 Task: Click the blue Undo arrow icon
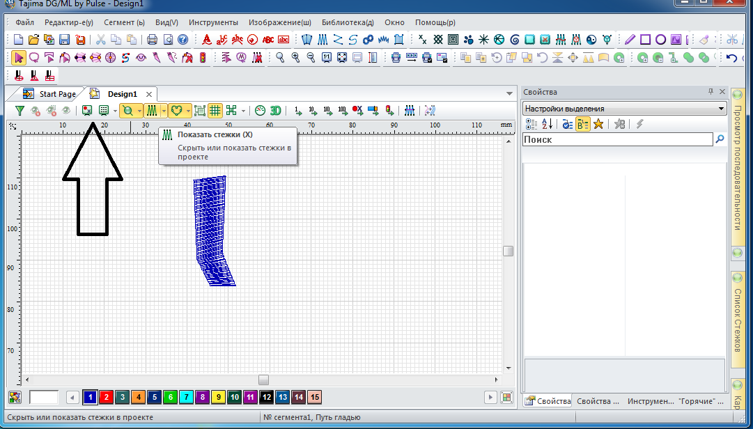point(731,58)
